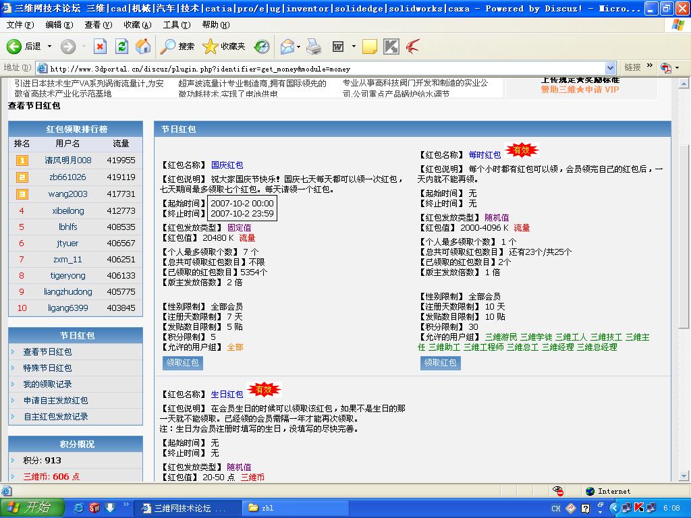Open the 文件(F) menu
The height and width of the screenshot is (518, 691).
pos(20,25)
